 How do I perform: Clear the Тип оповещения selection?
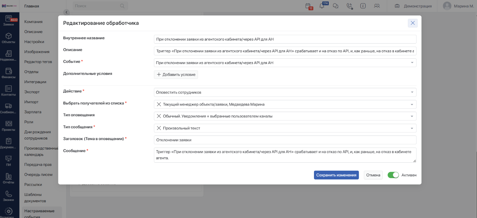[159, 116]
